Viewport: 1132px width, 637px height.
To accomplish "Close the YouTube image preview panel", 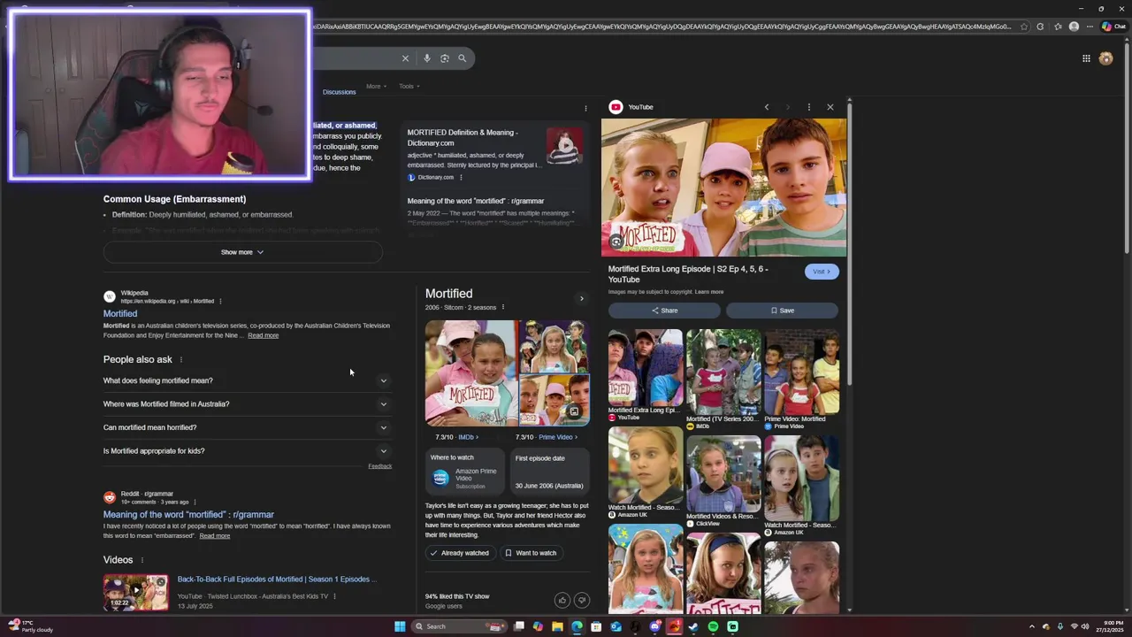I will click(x=830, y=107).
